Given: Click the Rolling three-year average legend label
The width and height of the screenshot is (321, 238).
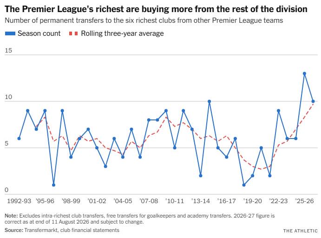Looking at the screenshot, I should [x=123, y=33].
